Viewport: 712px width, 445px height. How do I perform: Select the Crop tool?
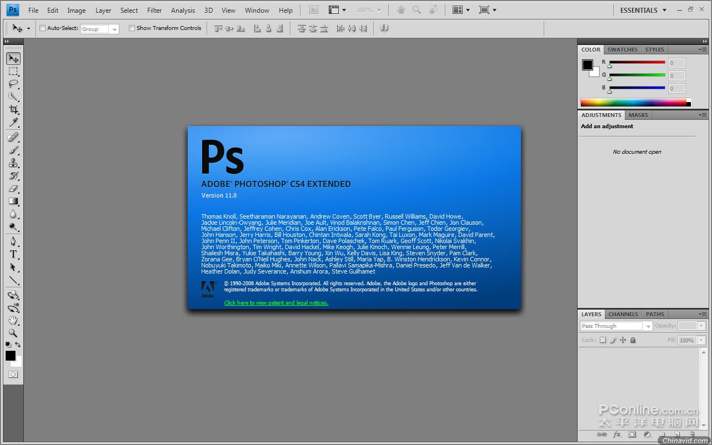coord(13,110)
